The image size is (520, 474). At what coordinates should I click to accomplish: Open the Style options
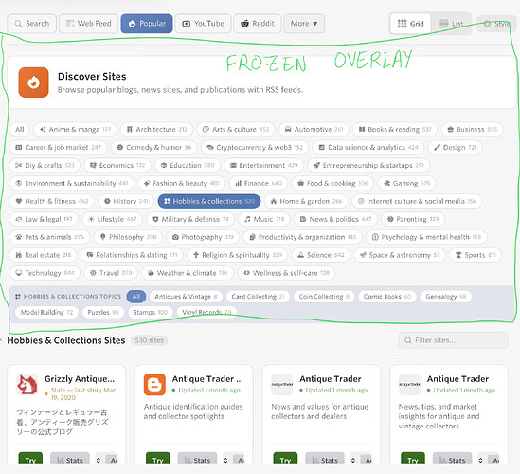pyautogui.click(x=496, y=24)
